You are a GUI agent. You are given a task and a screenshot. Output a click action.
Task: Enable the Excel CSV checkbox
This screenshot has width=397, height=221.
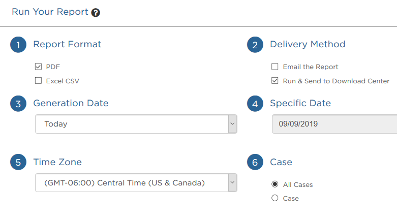coord(38,81)
